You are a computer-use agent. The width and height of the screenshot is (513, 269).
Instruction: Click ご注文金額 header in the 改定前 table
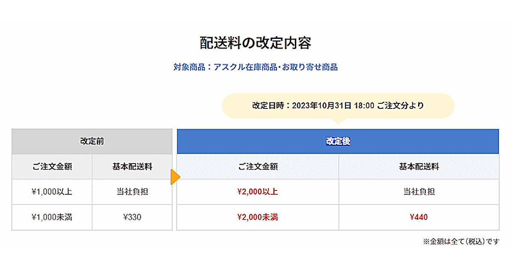tap(52, 167)
